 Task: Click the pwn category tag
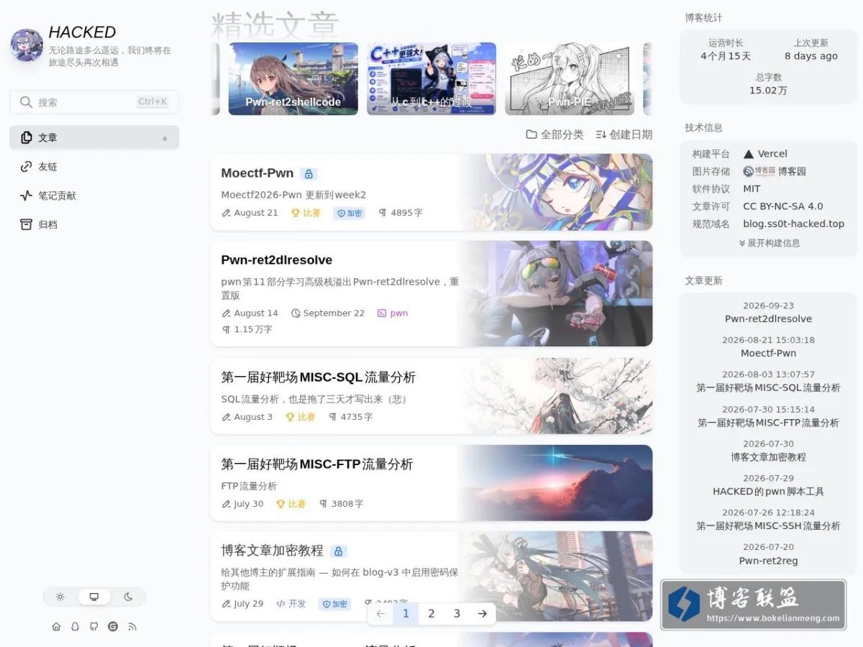(393, 313)
